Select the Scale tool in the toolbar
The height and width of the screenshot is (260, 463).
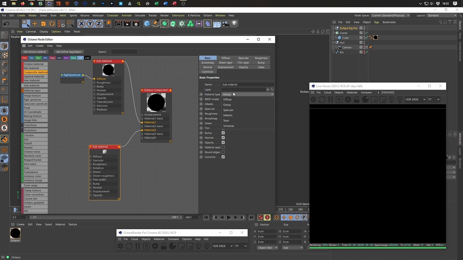click(44, 24)
